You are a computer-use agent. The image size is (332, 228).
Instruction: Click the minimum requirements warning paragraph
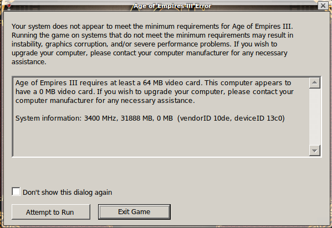[x=152, y=44]
